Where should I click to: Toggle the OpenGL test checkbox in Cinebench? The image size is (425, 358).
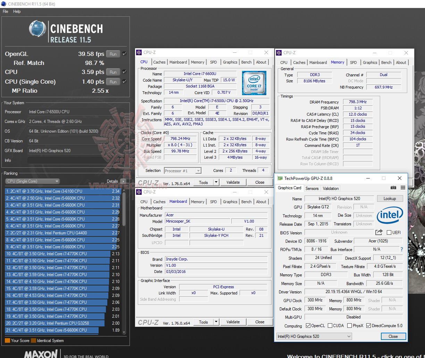124,54
